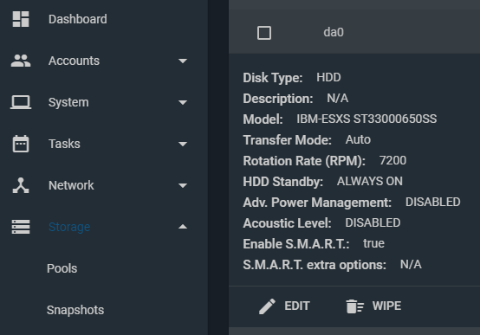Click the Description value N/A
Screen dimensions: 480x335
coord(338,98)
